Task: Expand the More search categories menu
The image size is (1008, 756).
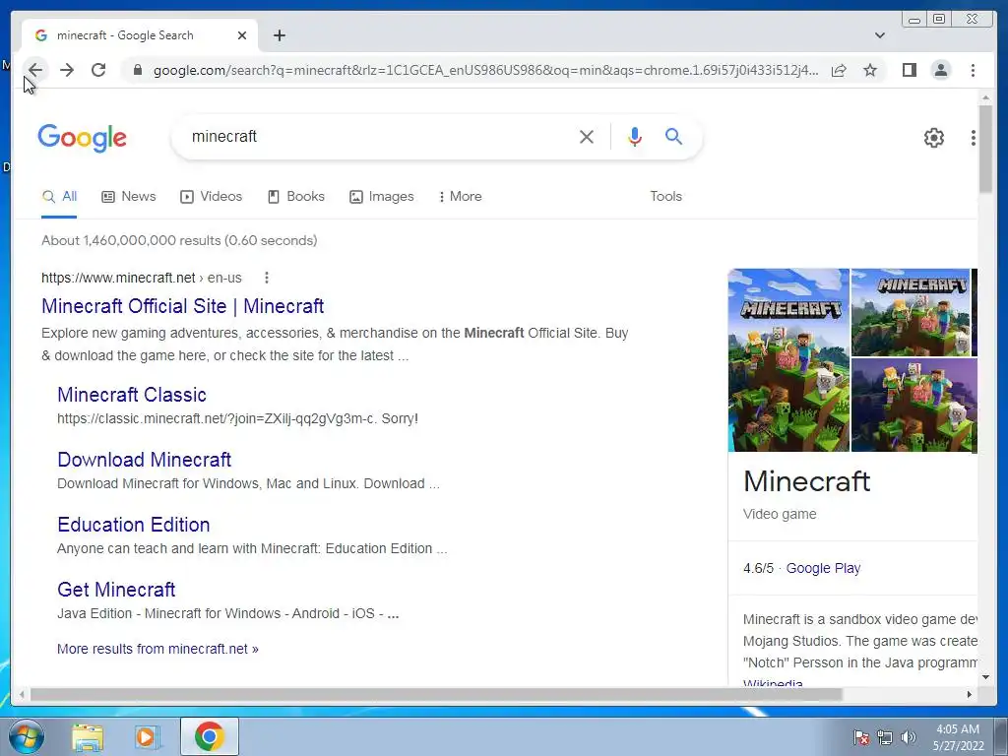Action: tap(461, 197)
